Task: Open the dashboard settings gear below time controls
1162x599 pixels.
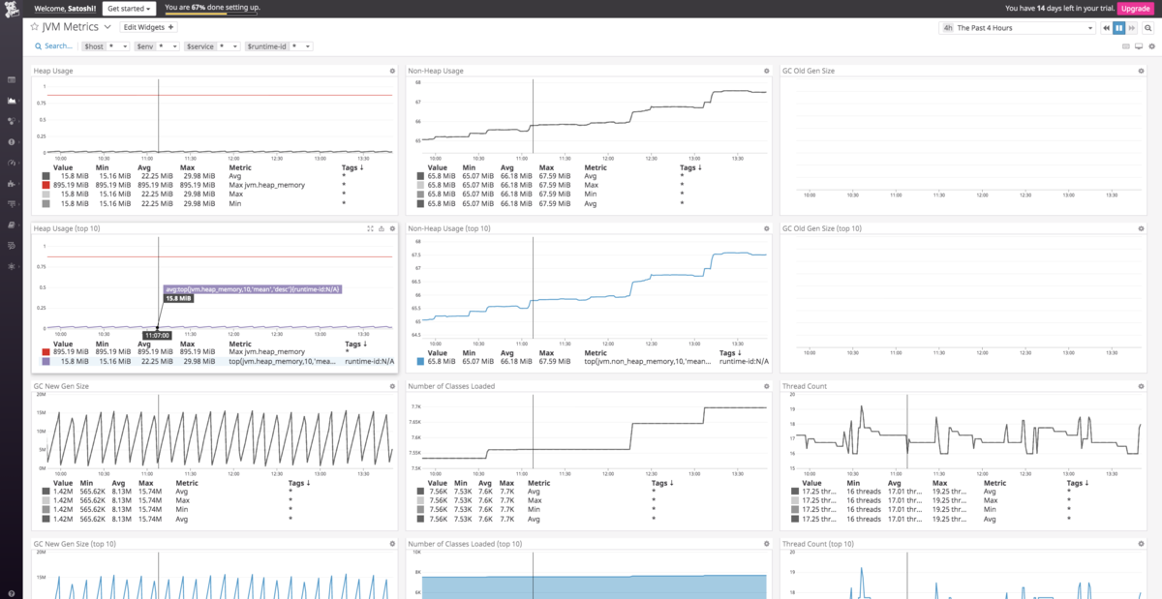Action: coord(1151,46)
